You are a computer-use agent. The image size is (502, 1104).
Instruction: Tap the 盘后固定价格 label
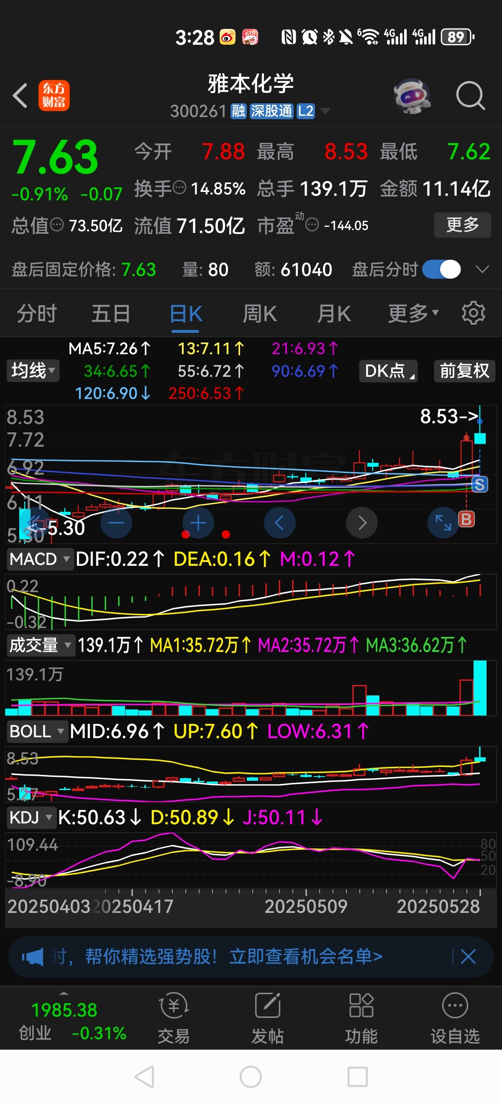tap(64, 270)
